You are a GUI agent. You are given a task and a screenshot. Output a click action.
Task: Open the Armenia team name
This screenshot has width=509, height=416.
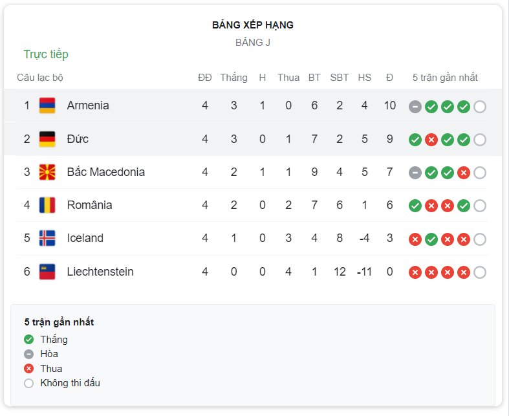coord(88,105)
